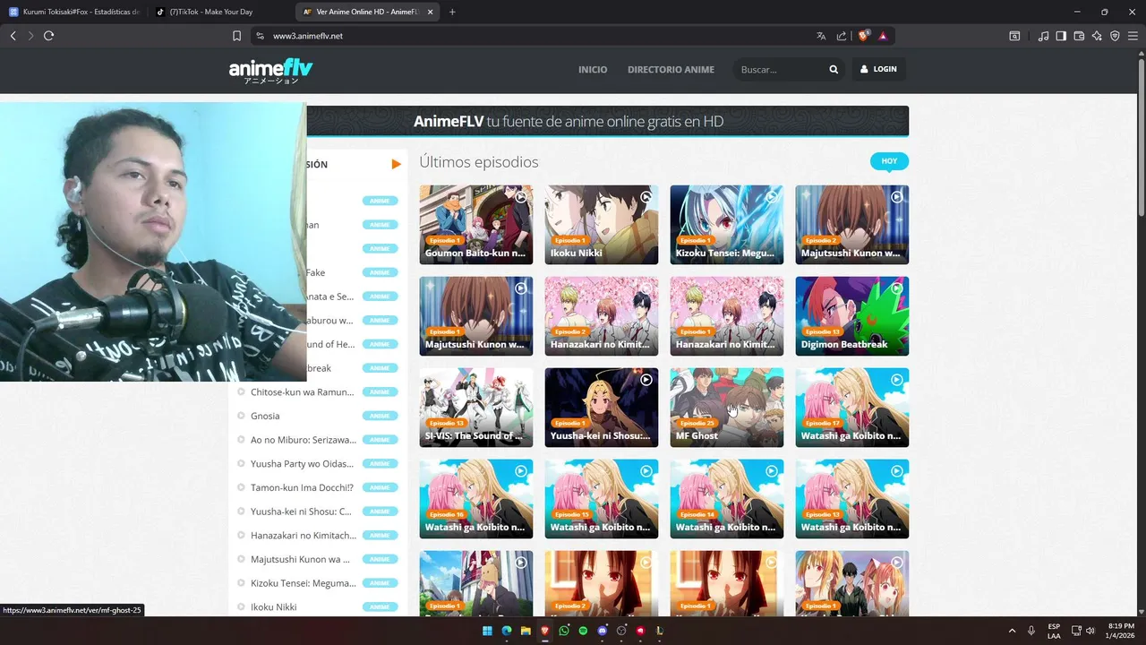Open Hanazakari no Kimit... Episodio 2 card
The width and height of the screenshot is (1146, 645).
tap(601, 315)
